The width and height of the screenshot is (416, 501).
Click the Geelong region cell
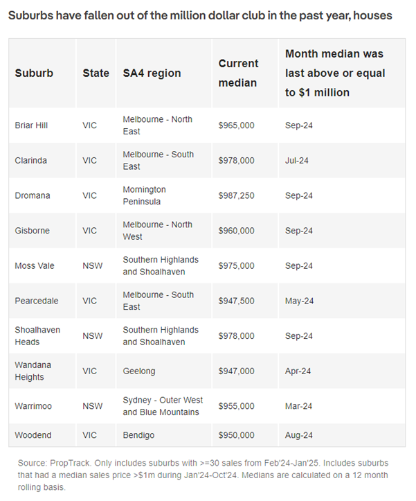(139, 371)
